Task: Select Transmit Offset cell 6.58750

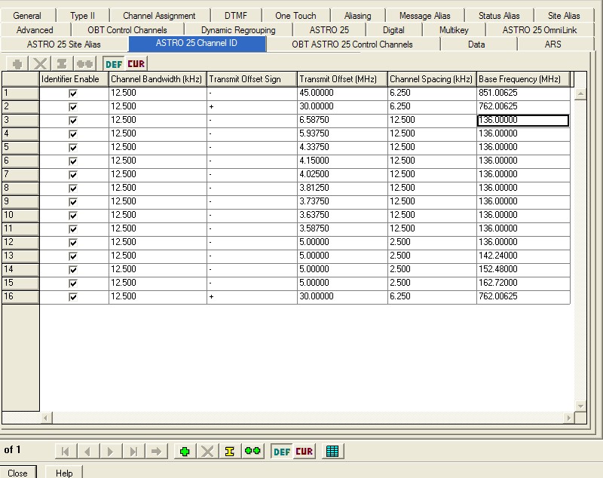Action: point(342,121)
